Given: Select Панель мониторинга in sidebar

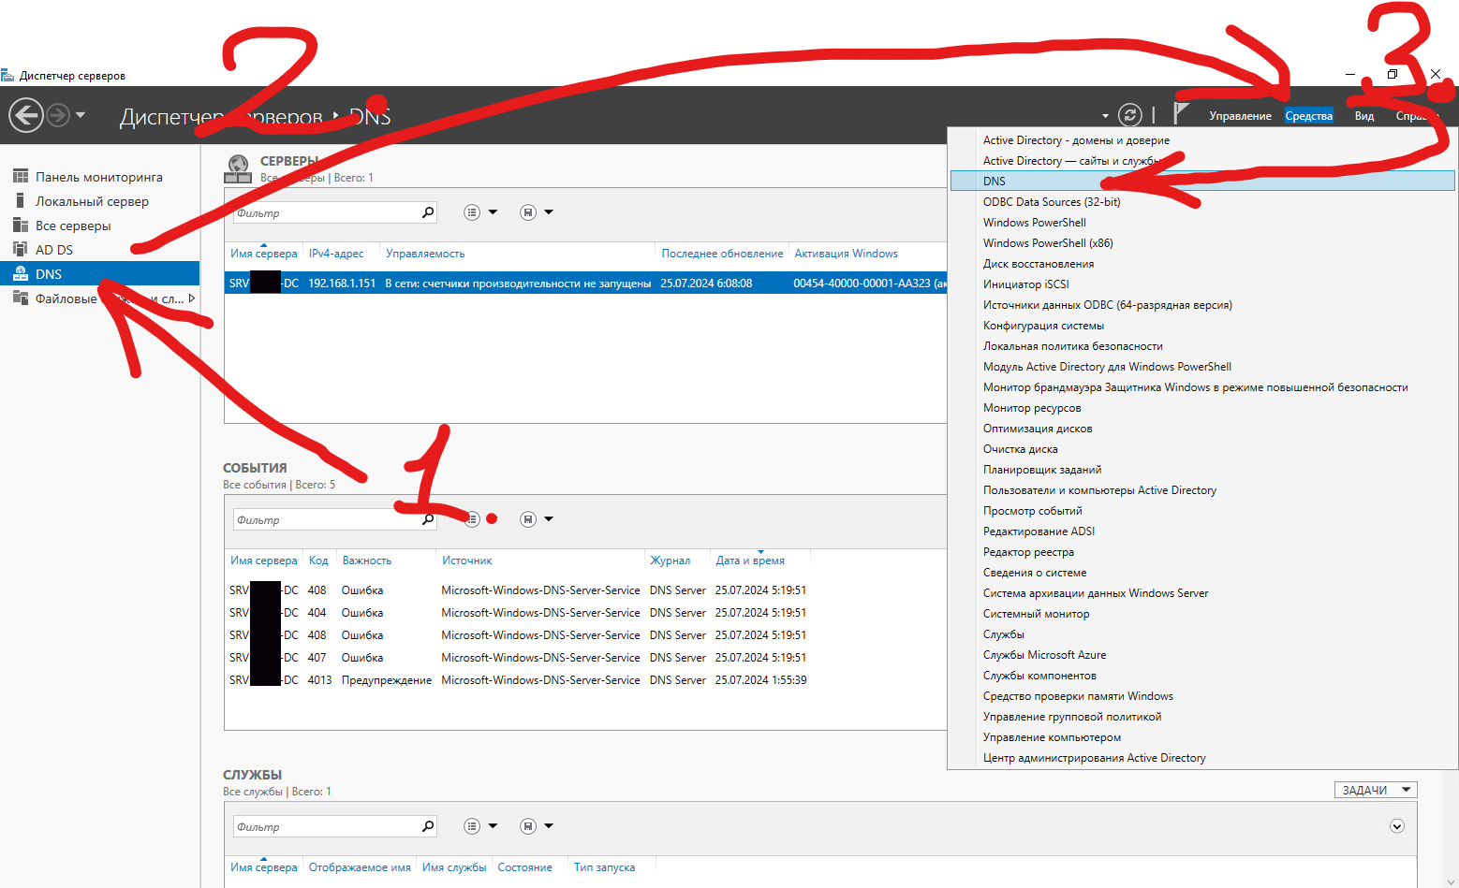Looking at the screenshot, I should click(99, 177).
